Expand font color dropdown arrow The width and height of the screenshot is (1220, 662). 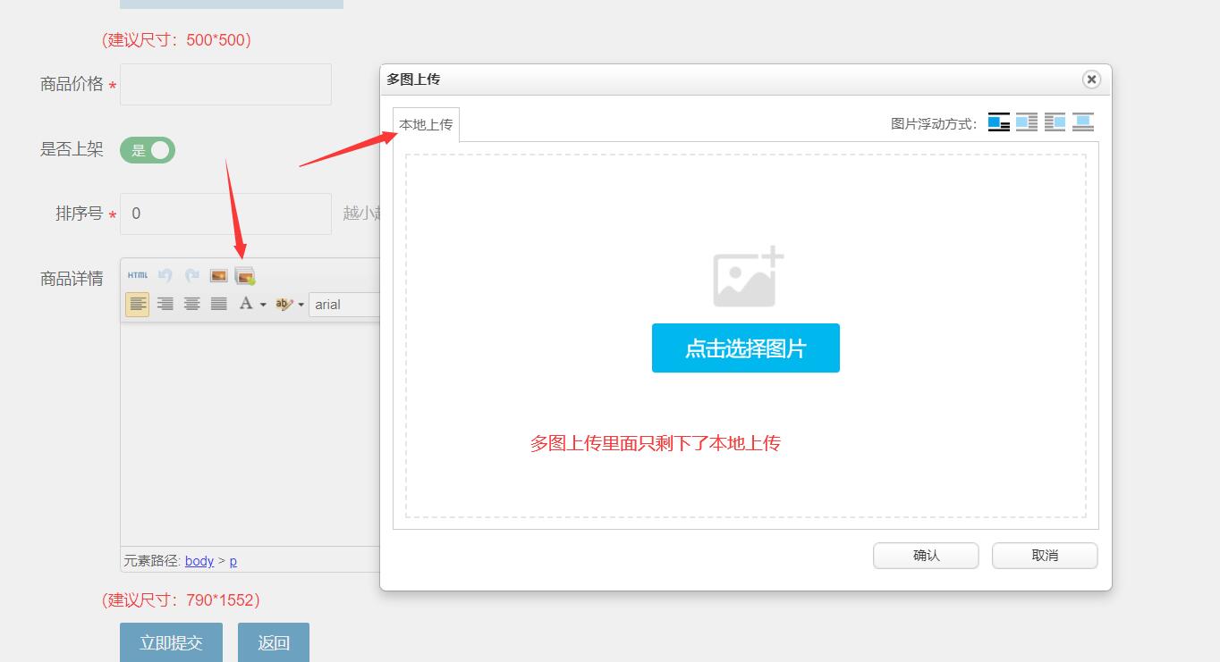point(263,306)
